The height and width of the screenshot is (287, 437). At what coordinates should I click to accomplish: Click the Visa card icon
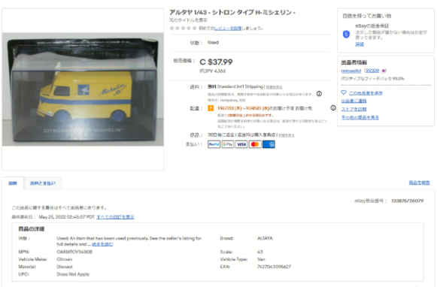[x=241, y=144]
